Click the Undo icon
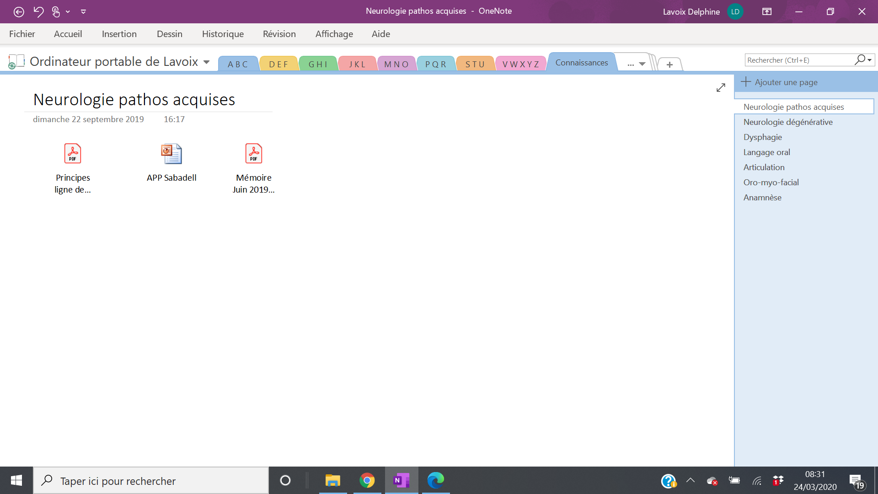This screenshot has height=494, width=878. tap(38, 12)
